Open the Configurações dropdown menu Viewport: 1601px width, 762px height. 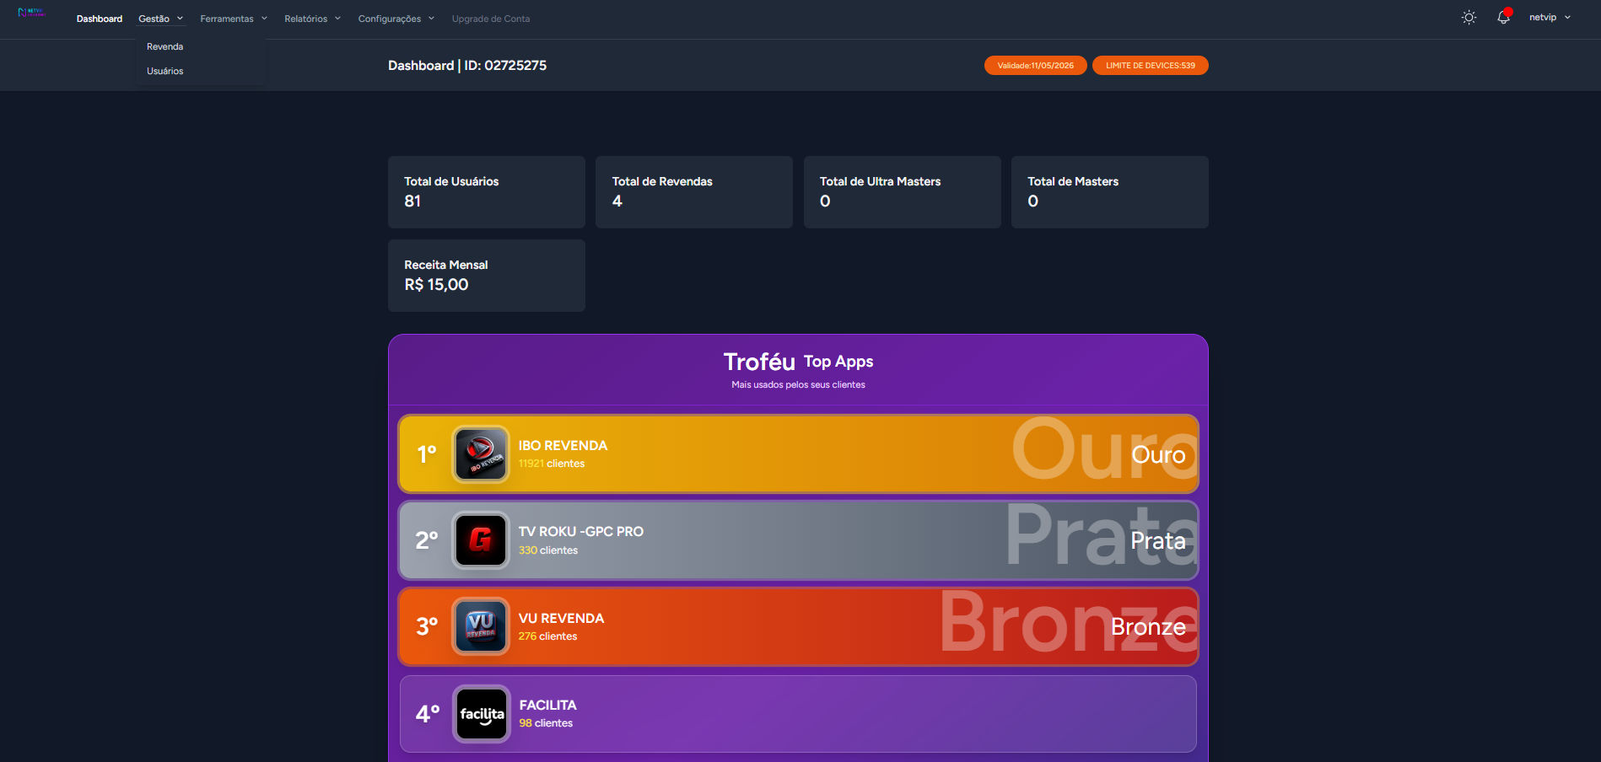point(396,19)
